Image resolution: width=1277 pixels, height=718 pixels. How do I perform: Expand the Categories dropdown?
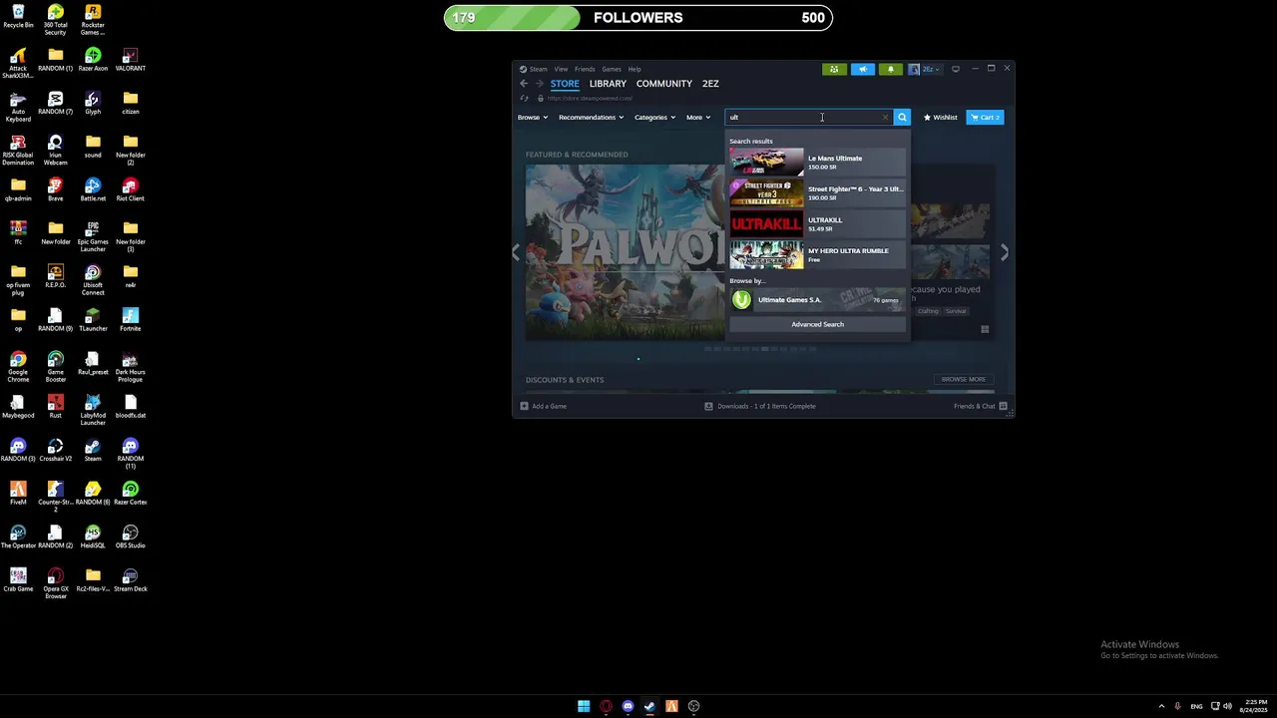(x=654, y=117)
